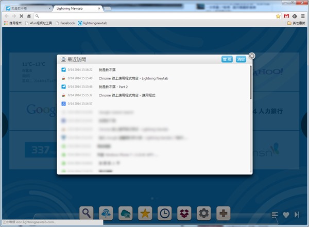Image resolution: width=309 pixels, height=227 pixels.
Task: Open a new browser tab
Action: point(108,9)
